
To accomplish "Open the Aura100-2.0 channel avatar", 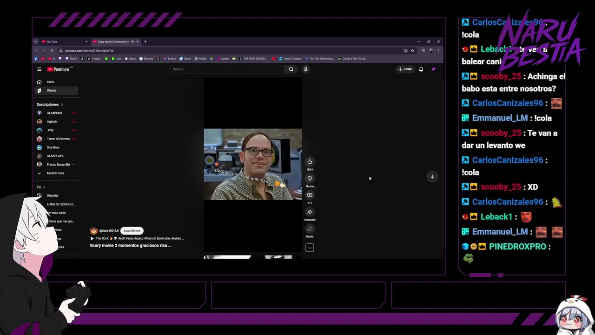I will tap(93, 231).
